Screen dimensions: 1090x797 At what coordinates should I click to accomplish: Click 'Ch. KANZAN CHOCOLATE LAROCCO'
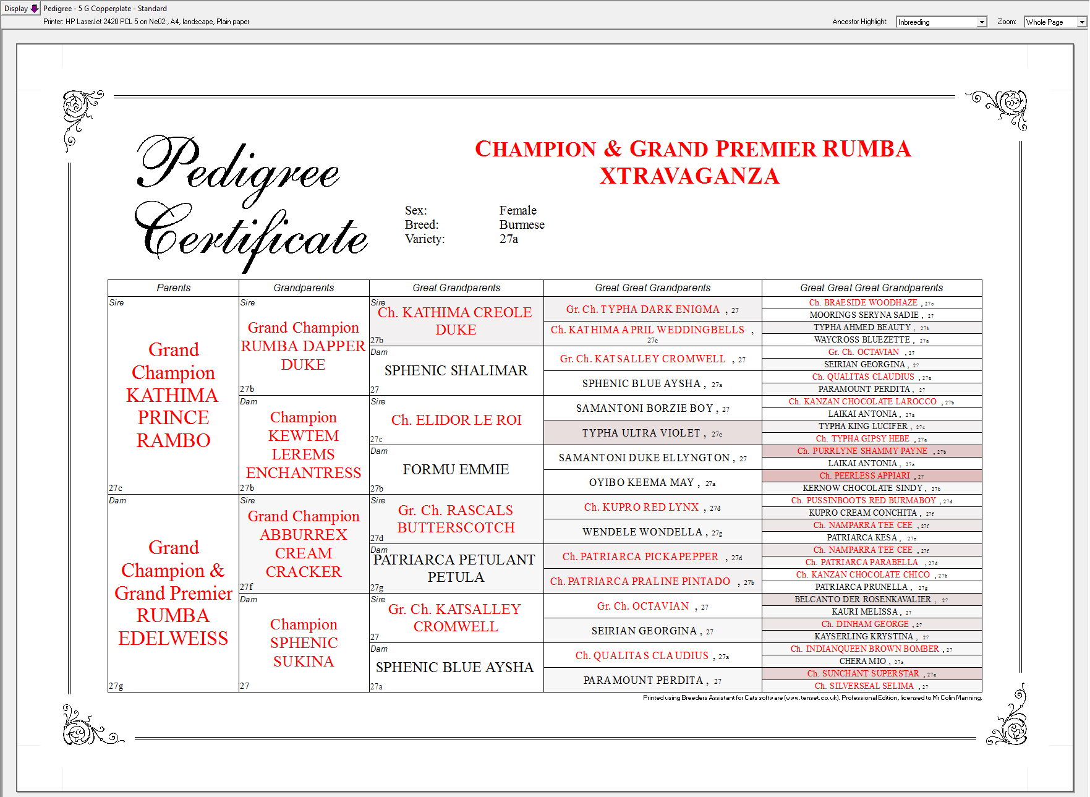(x=872, y=402)
